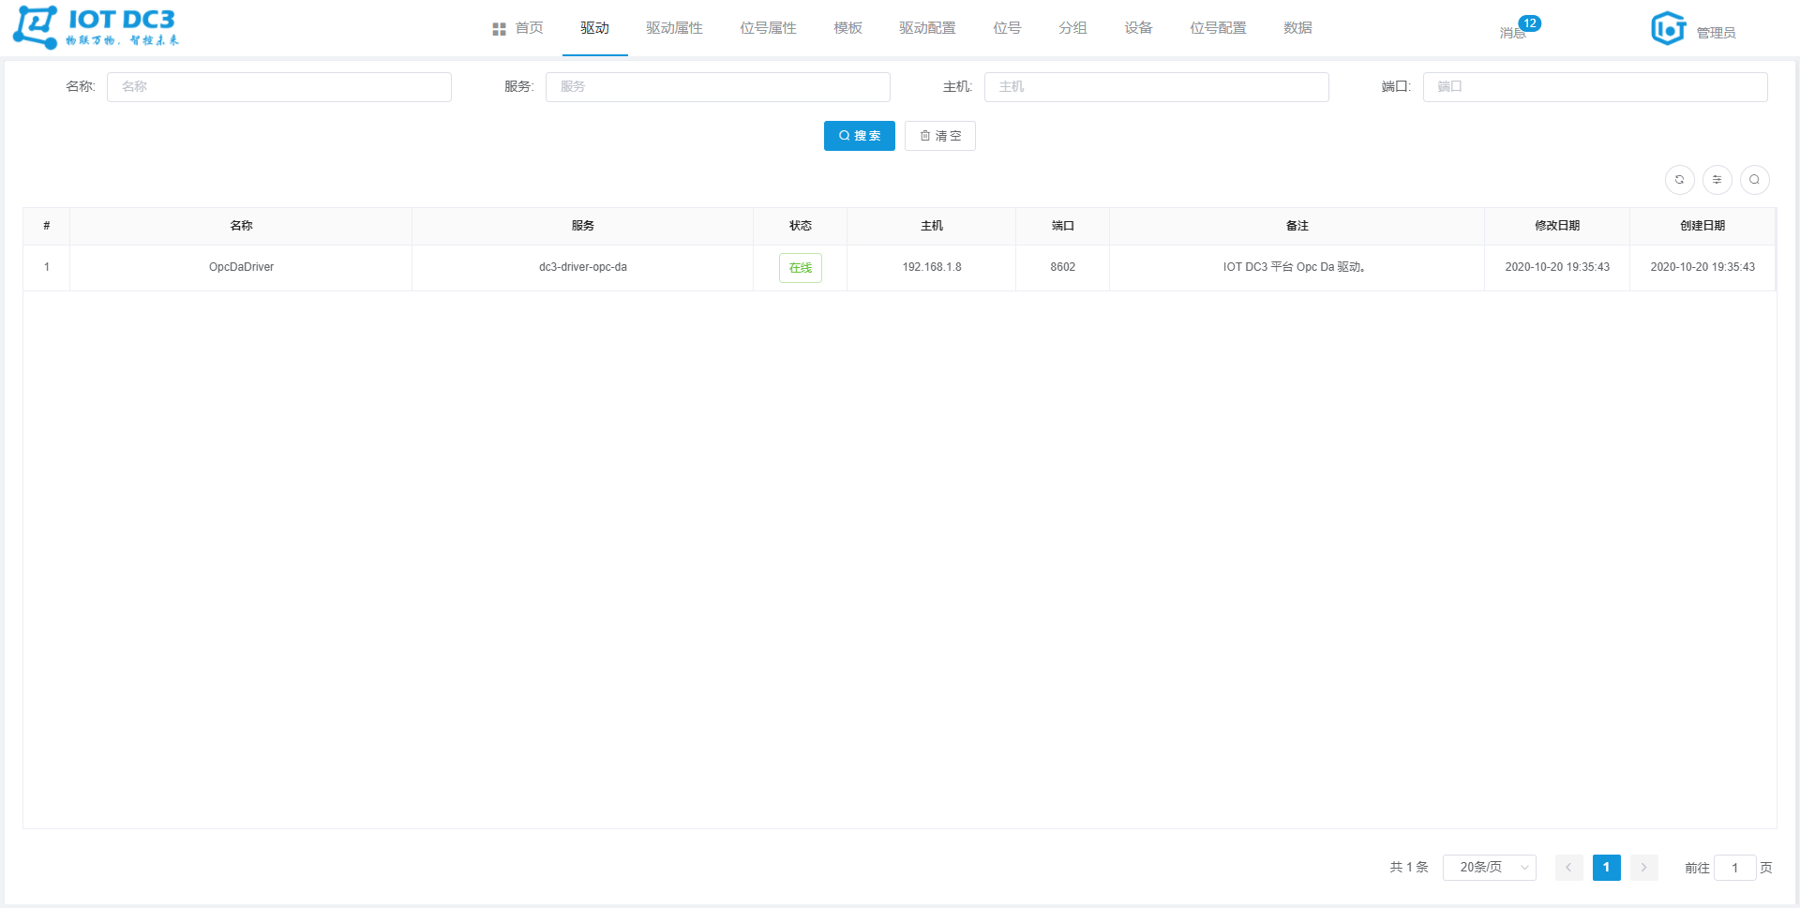Open the 20条/页 page size dropdown
The height and width of the screenshot is (908, 1800).
1489,868
